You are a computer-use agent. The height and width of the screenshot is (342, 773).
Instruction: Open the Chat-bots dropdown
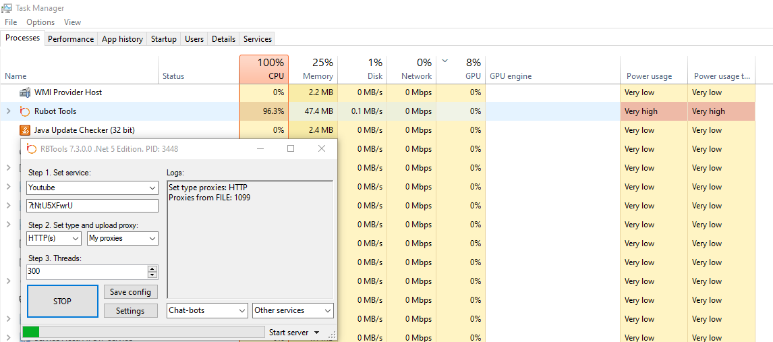click(242, 310)
